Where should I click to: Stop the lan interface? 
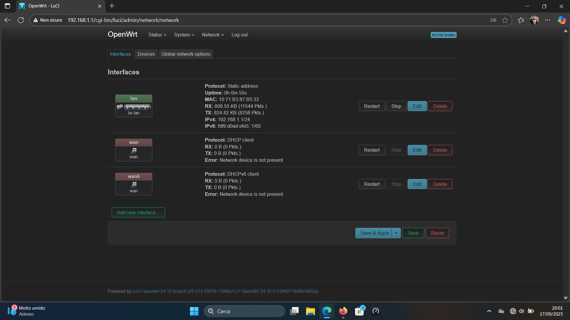coord(396,106)
